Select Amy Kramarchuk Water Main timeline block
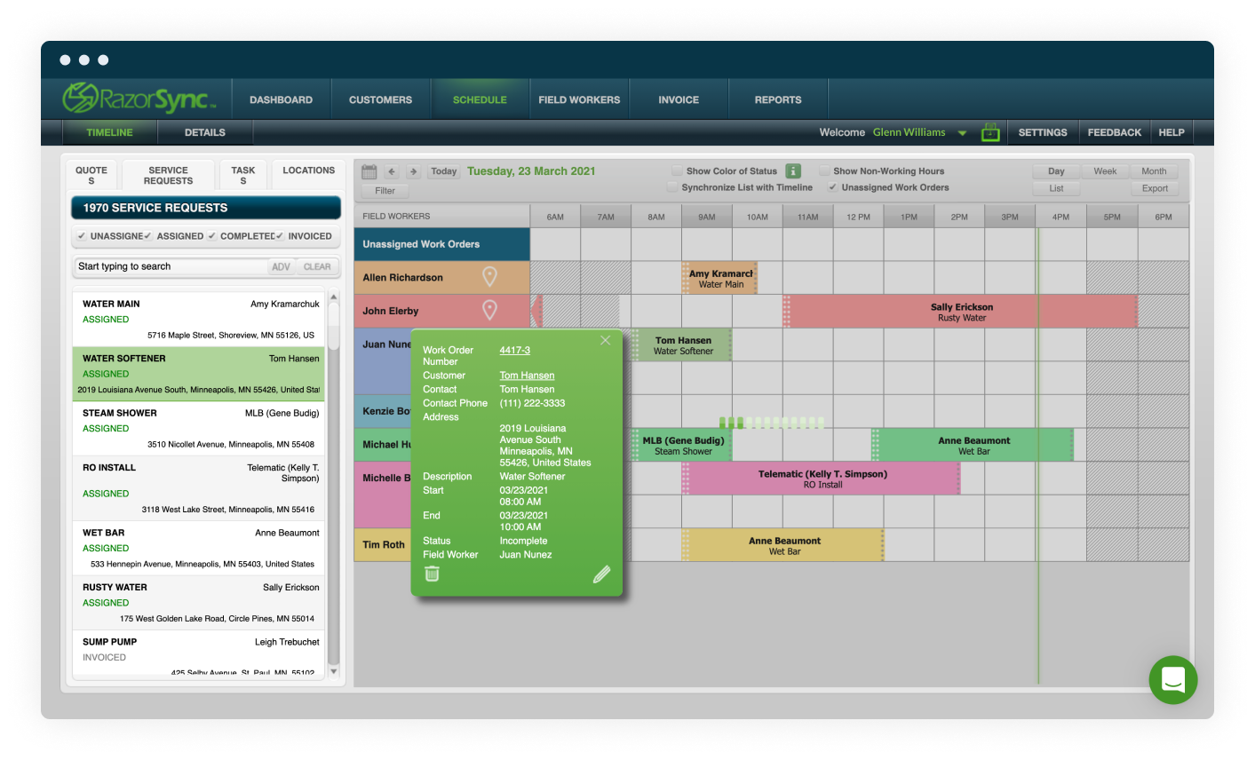This screenshot has height=760, width=1255. tap(720, 279)
